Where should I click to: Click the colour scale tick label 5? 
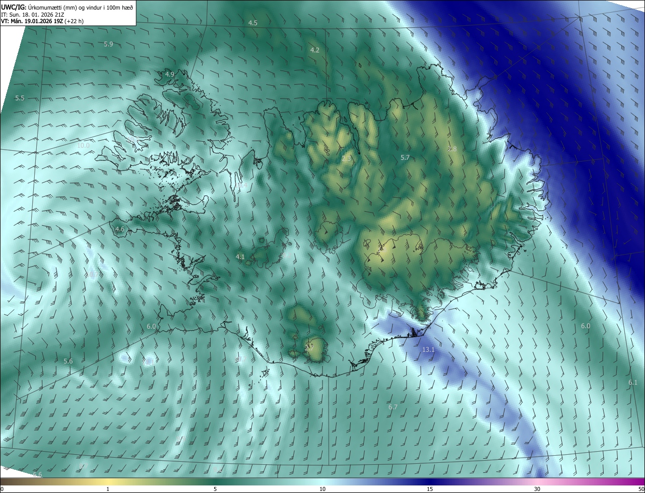coord(215,489)
